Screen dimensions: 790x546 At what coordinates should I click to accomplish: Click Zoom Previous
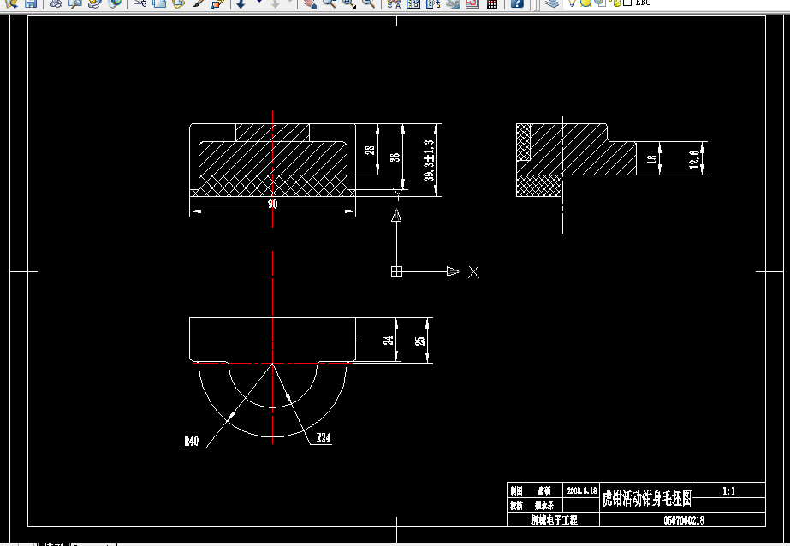368,3
